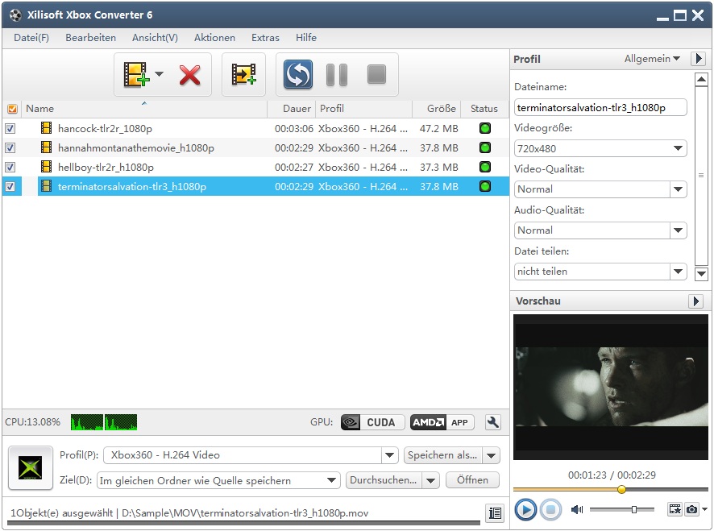Click film icon of hancock-tlr2r_1080p
Screen dimensions: 714x531
click(46, 128)
